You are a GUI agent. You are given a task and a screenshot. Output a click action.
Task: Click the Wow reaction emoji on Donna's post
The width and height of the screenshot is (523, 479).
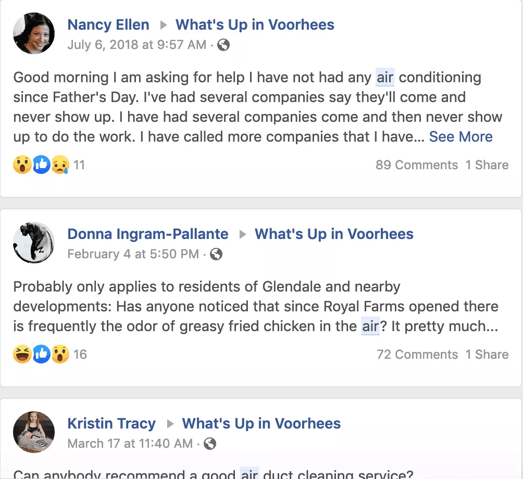click(x=60, y=355)
